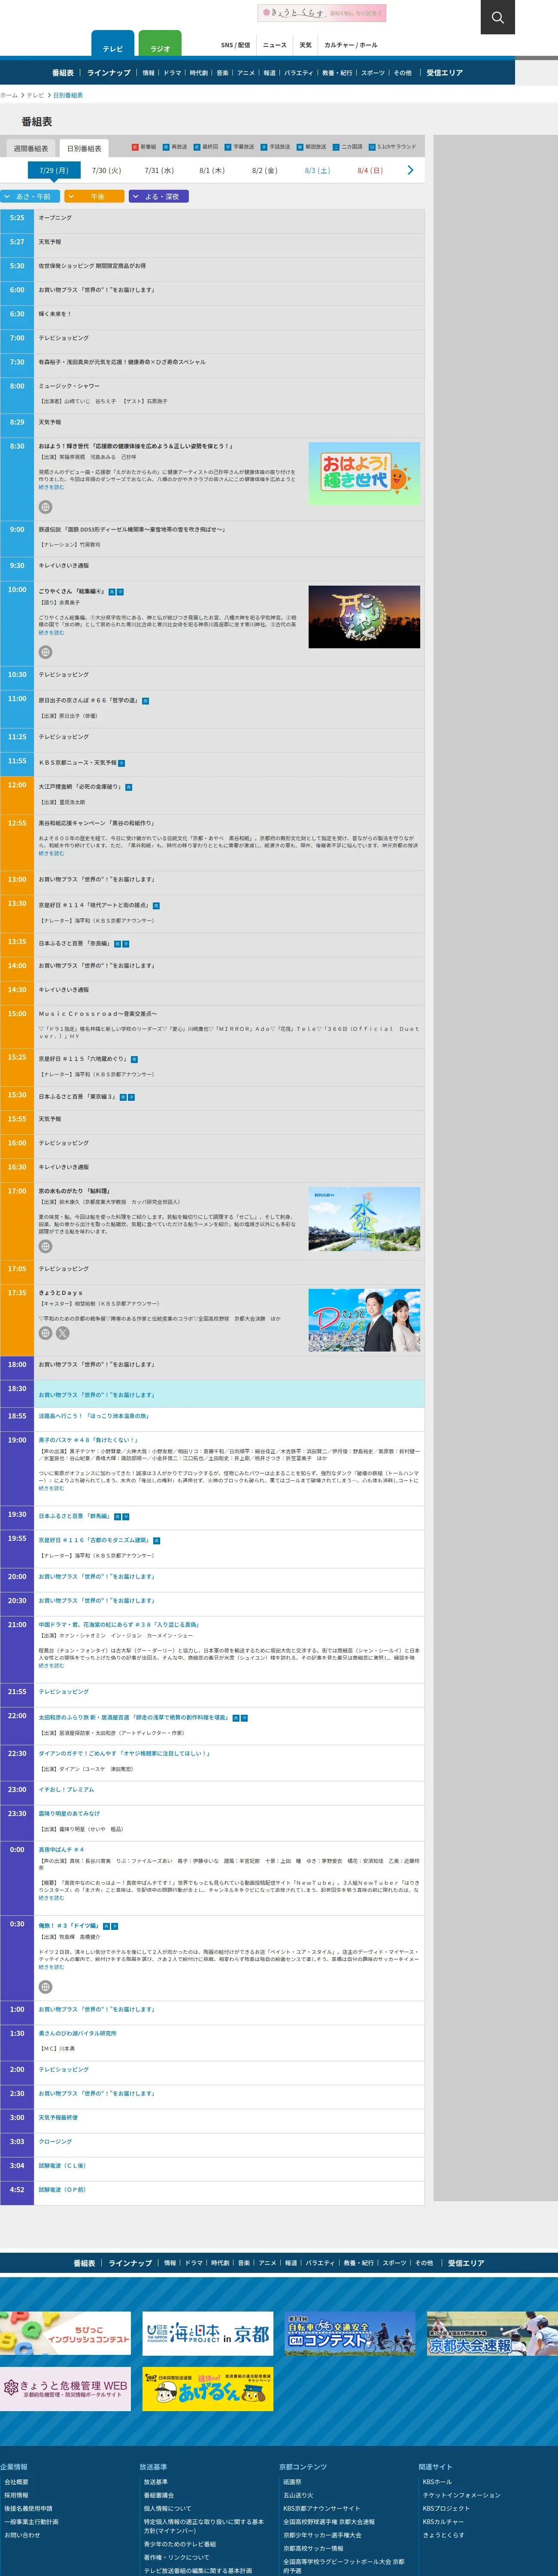This screenshot has width=558, height=2576.
Task: Open KBSホール in the footer
Action: 437,2482
